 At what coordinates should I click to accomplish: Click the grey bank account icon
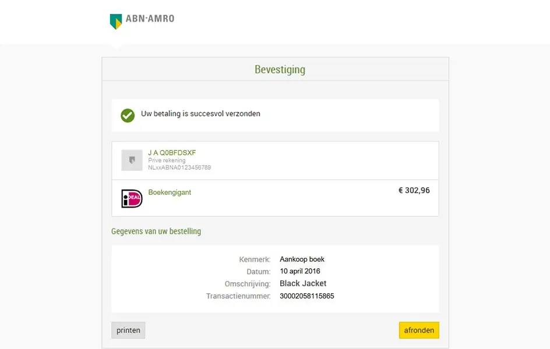tap(132, 159)
